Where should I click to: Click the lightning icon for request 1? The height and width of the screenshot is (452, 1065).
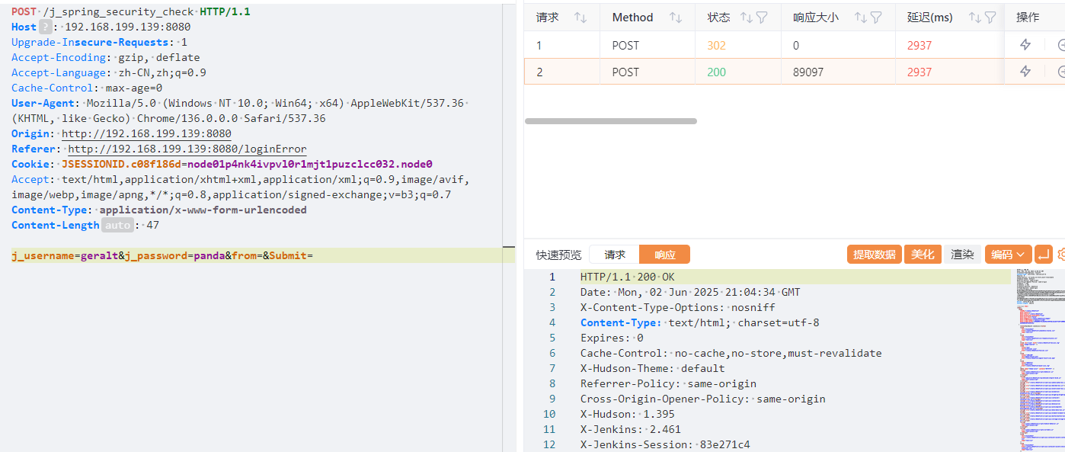1025,45
